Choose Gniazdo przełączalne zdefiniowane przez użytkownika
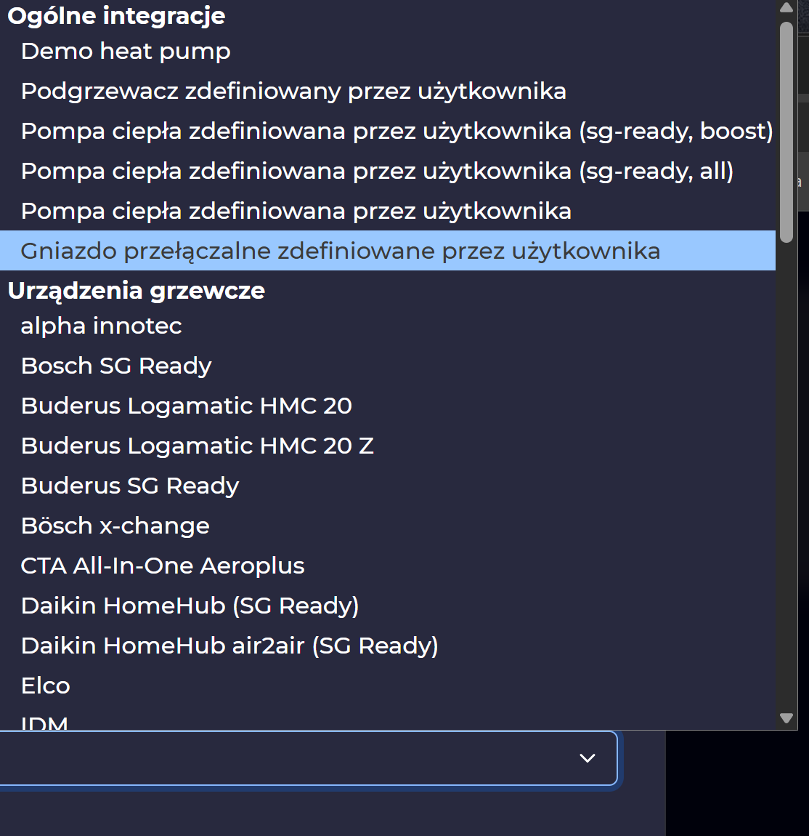The height and width of the screenshot is (836, 809). point(340,252)
